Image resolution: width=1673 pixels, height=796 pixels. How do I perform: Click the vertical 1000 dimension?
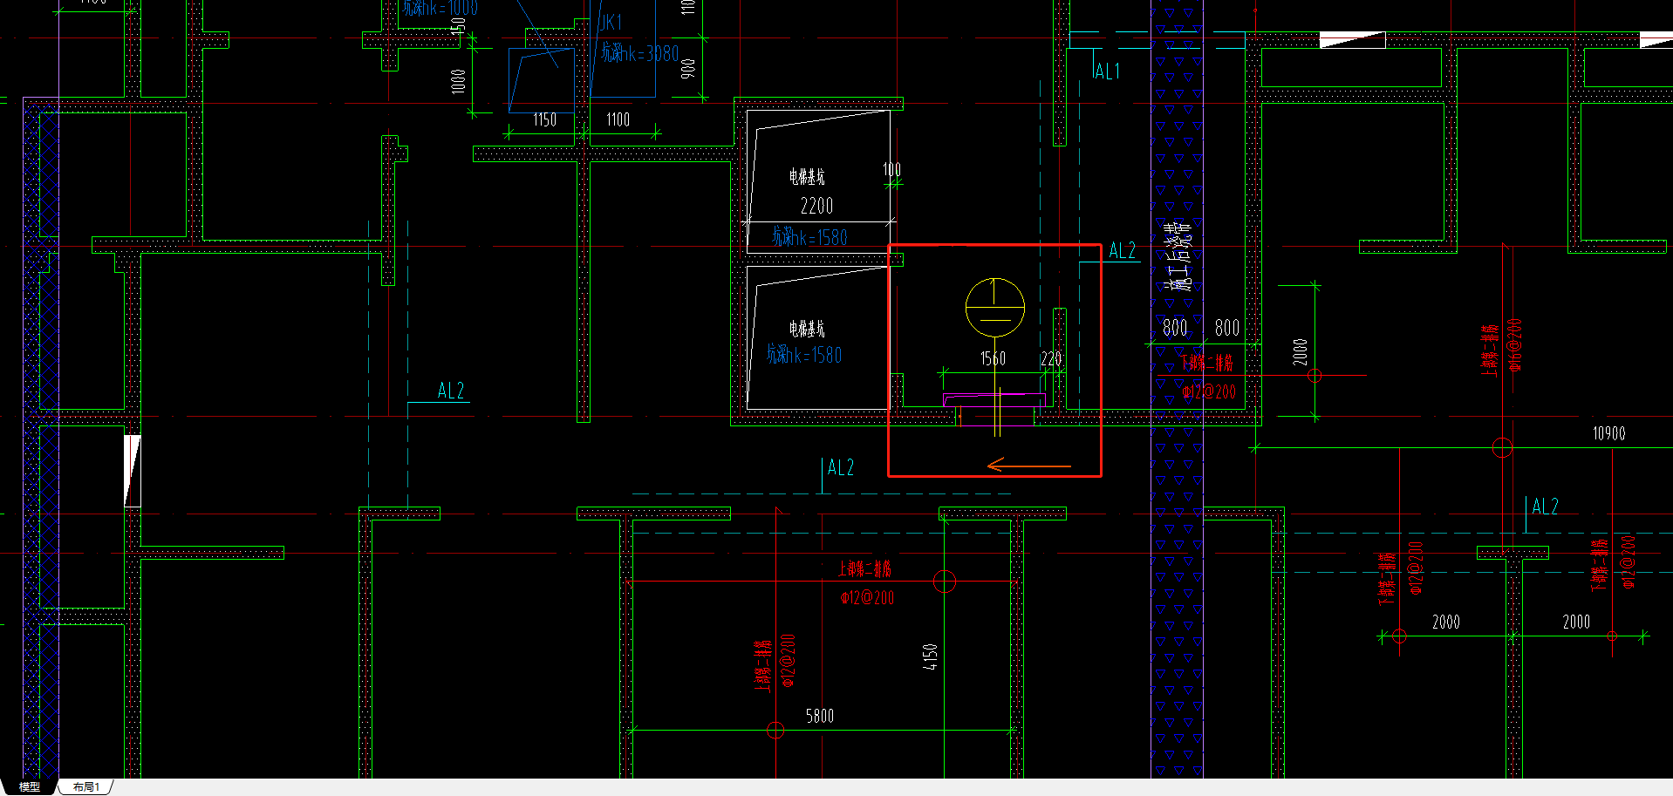(458, 81)
